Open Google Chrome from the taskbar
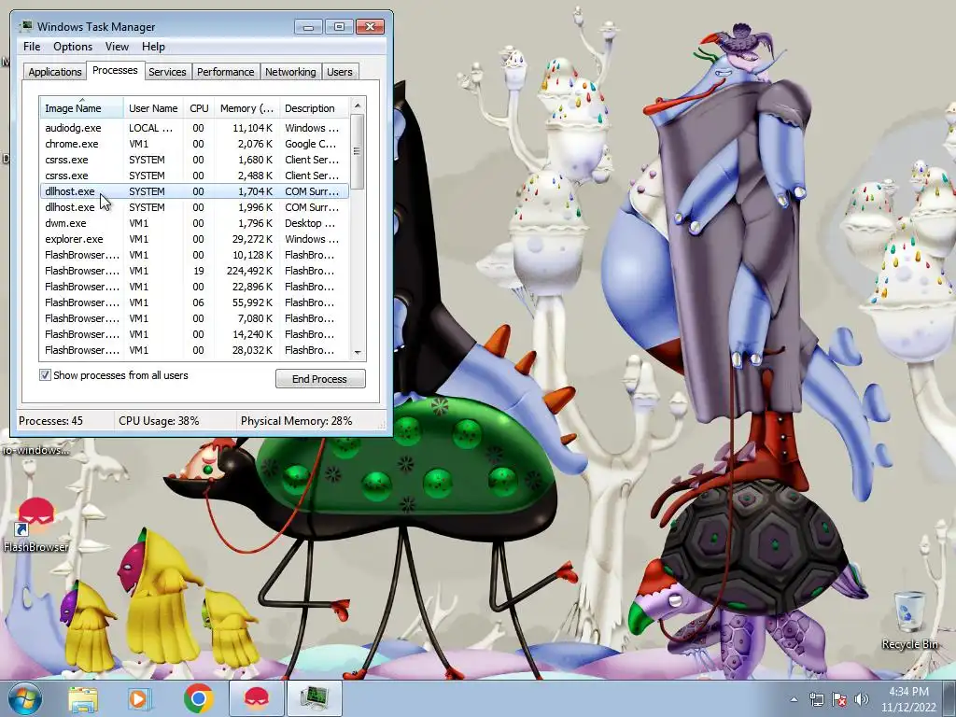Viewport: 956px width, 717px height. point(198,698)
